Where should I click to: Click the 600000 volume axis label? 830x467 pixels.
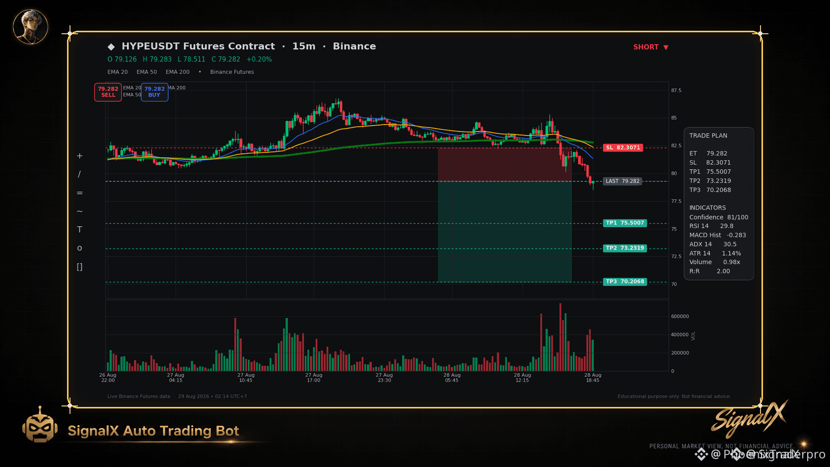click(680, 316)
